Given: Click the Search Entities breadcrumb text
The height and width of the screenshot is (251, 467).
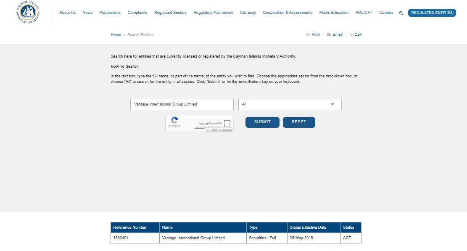Looking at the screenshot, I should 140,35.
